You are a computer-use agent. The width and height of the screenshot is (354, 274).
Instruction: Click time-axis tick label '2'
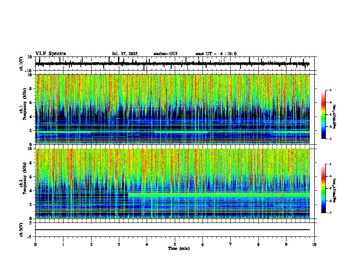(x=91, y=244)
